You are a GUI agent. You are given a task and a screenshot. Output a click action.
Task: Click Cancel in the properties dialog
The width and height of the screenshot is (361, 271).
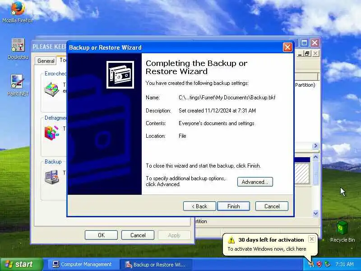(x=138, y=235)
